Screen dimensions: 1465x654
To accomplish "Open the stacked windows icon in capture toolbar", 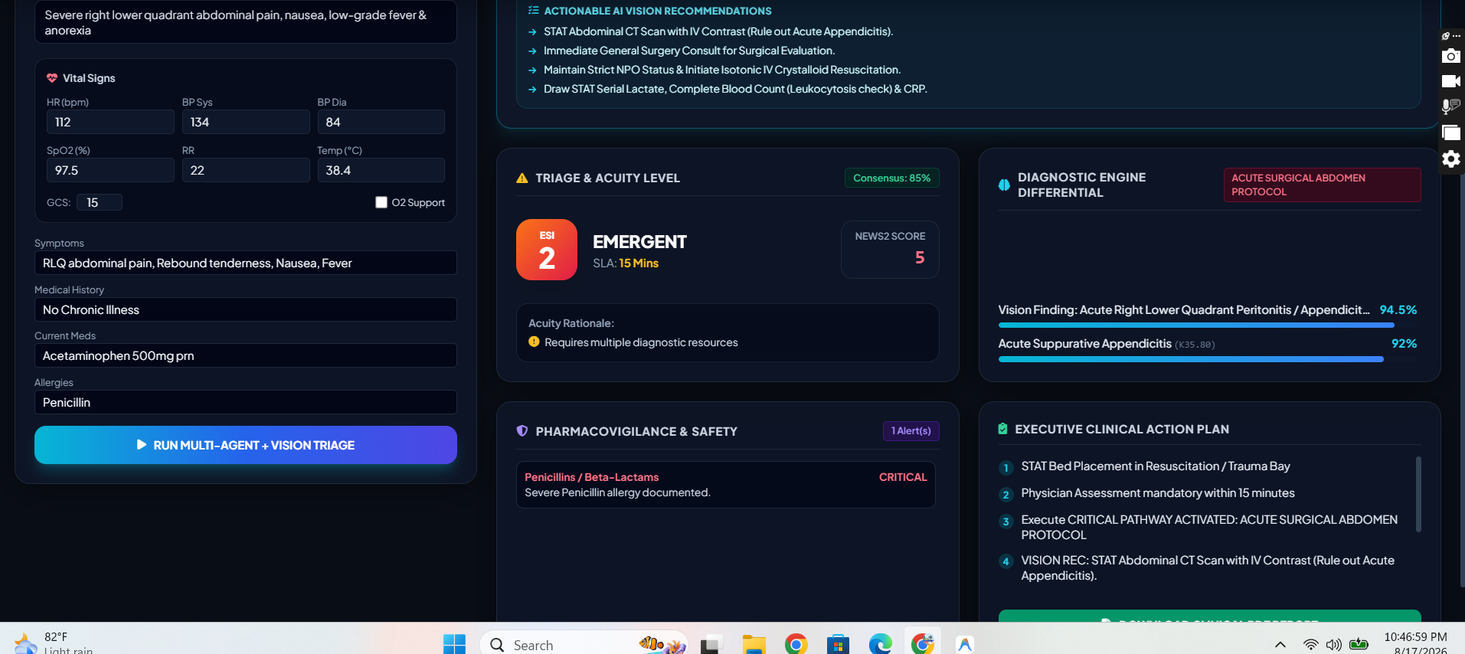I will [x=1450, y=132].
